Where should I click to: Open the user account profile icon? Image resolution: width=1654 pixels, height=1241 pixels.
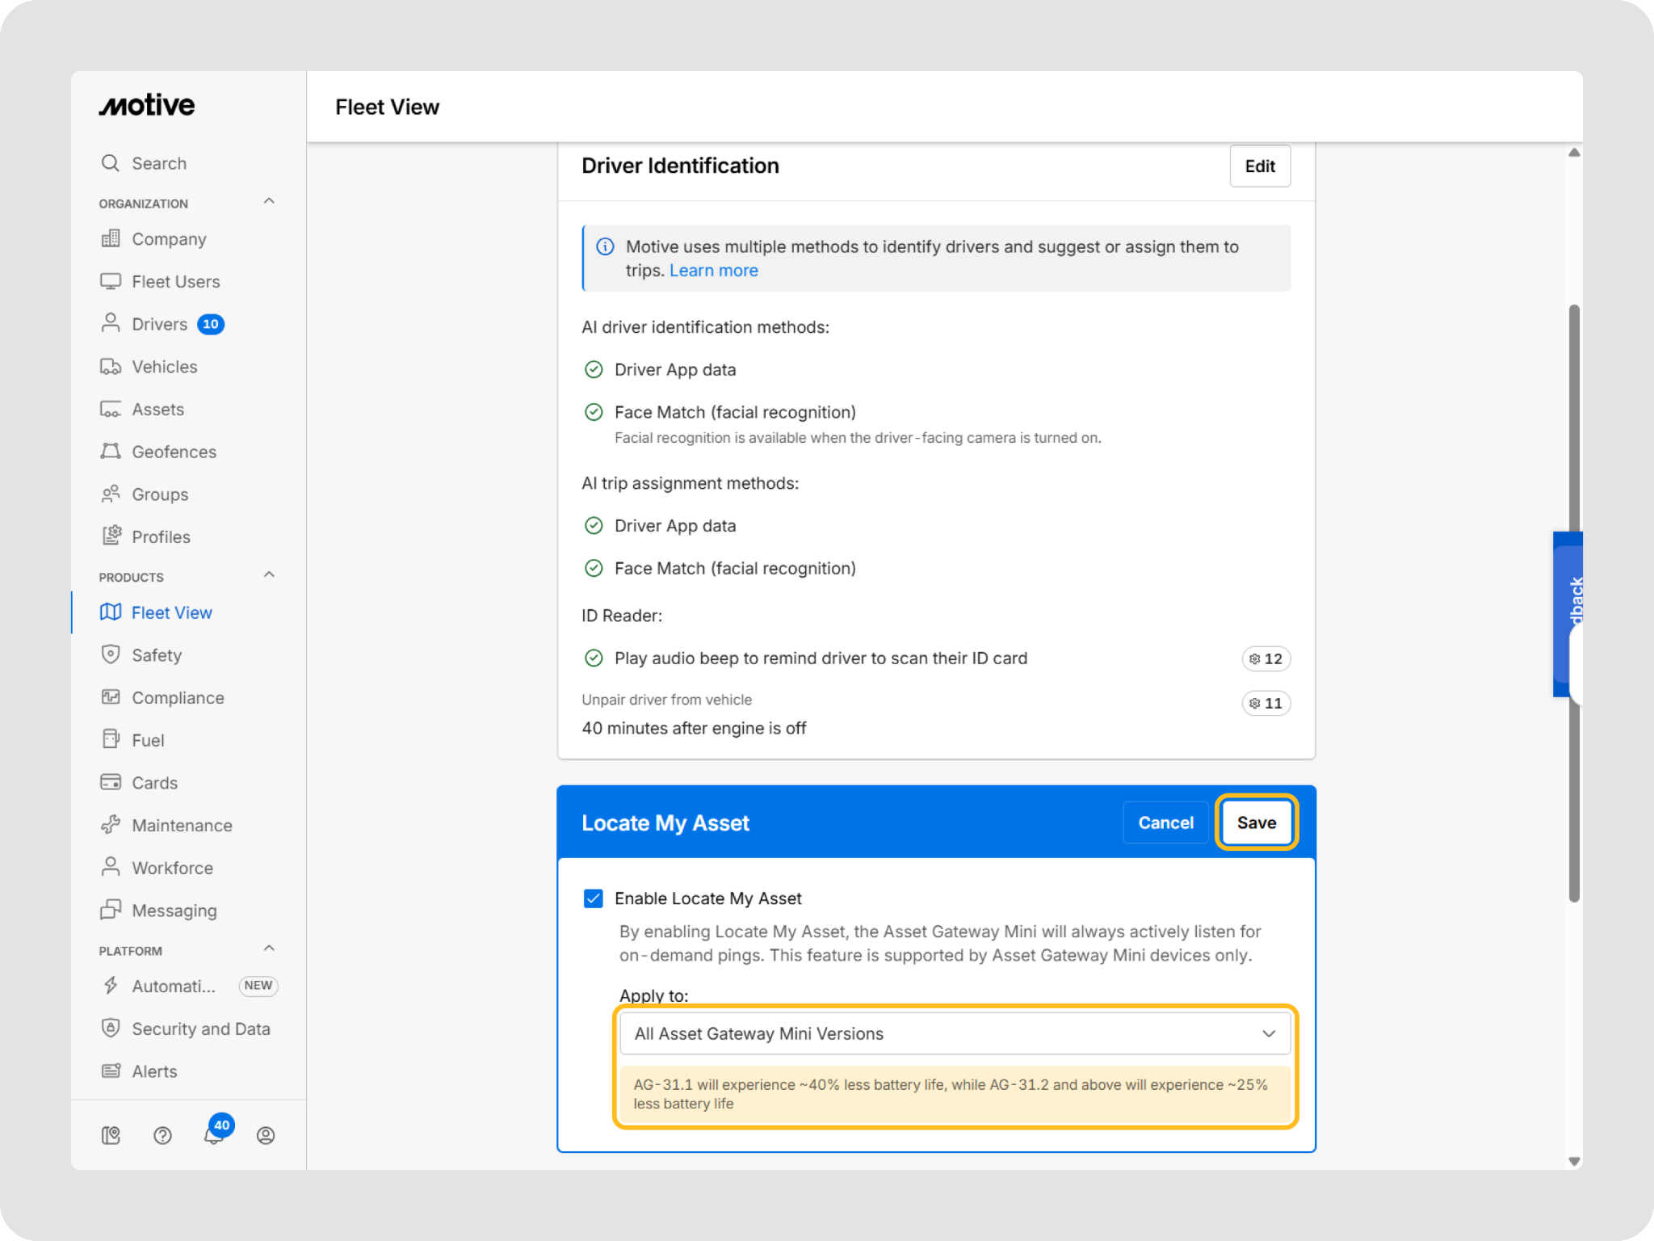(266, 1136)
